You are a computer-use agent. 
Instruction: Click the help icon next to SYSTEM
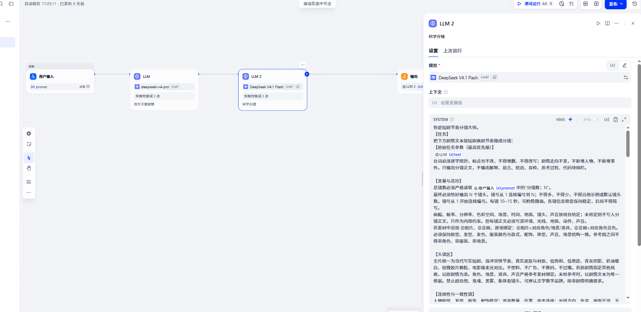tap(452, 119)
